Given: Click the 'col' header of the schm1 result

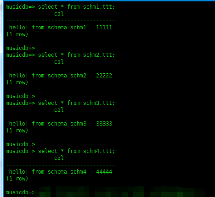Looking at the screenshot, I should point(59,14).
